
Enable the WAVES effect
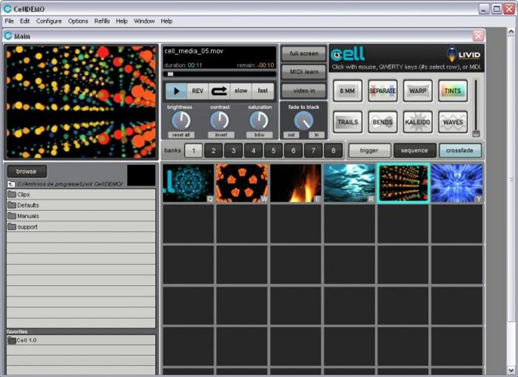[x=452, y=122]
